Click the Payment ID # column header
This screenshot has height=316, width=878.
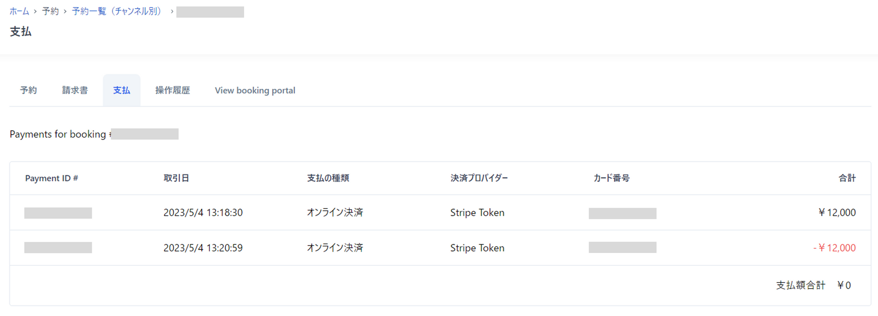[x=52, y=178]
